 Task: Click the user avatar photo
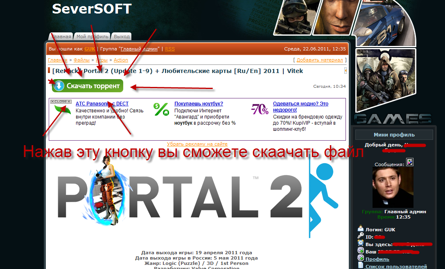(x=393, y=187)
